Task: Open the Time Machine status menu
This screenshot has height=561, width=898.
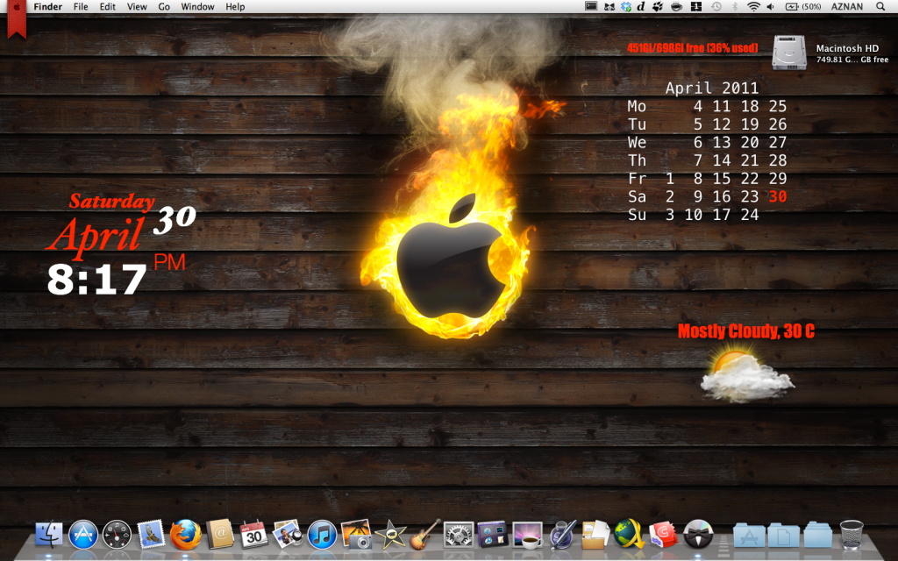Action: click(x=716, y=6)
